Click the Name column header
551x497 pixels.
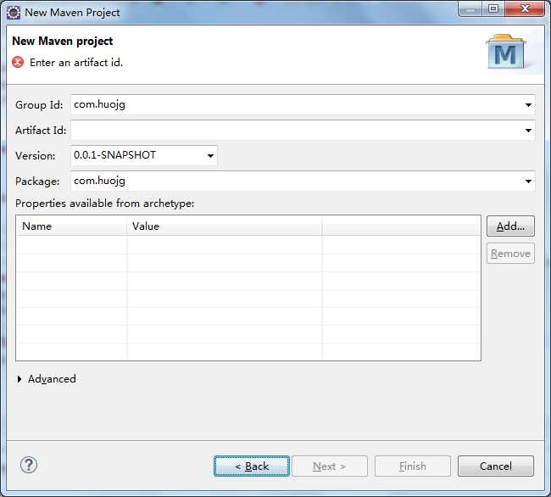click(72, 226)
